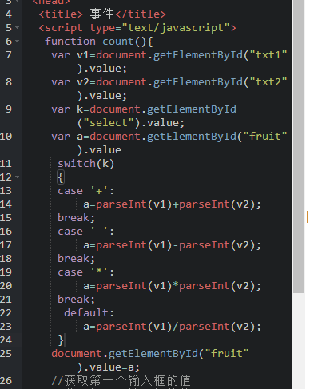Collapse the script block fold arrow on line 5

[x=18, y=27]
